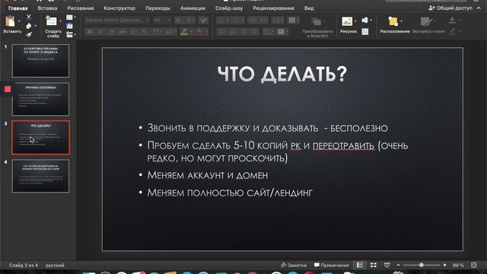The height and width of the screenshot is (274, 487).
Task: Click the Общий доступ share button
Action: (450, 8)
